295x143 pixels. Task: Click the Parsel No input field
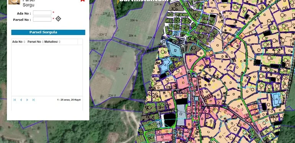42,19
